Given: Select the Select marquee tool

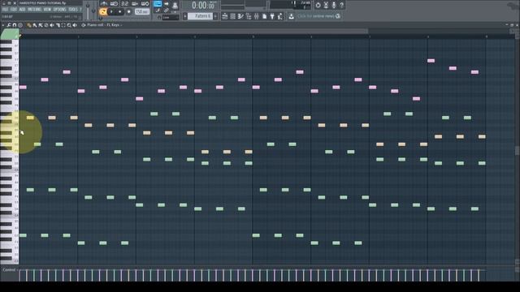Looking at the screenshot, I should 63,25.
